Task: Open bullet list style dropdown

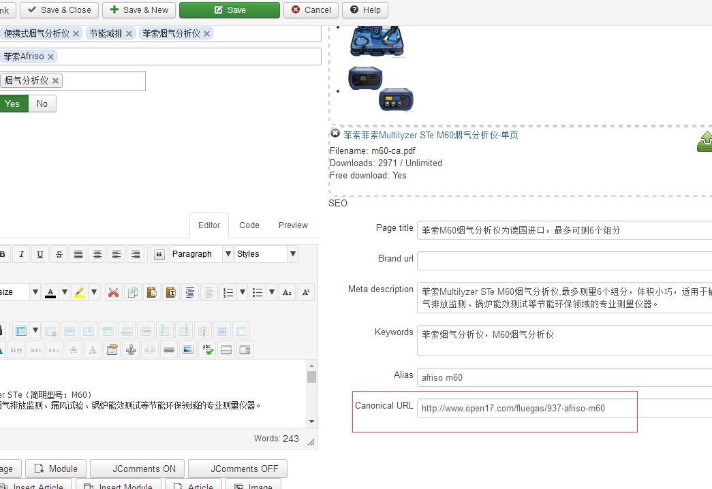Action: (272, 292)
